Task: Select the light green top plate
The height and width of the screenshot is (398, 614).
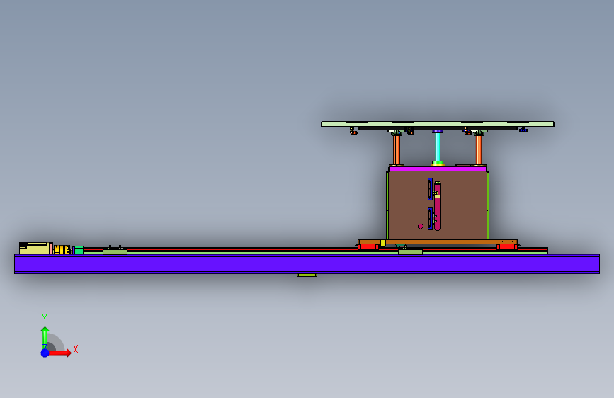Action: pos(438,124)
